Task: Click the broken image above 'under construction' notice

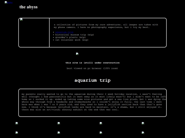Action: point(77,54)
